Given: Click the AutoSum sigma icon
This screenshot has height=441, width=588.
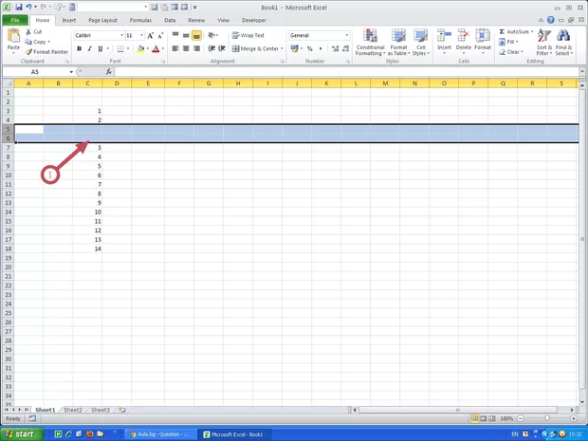Looking at the screenshot, I should click(502, 31).
